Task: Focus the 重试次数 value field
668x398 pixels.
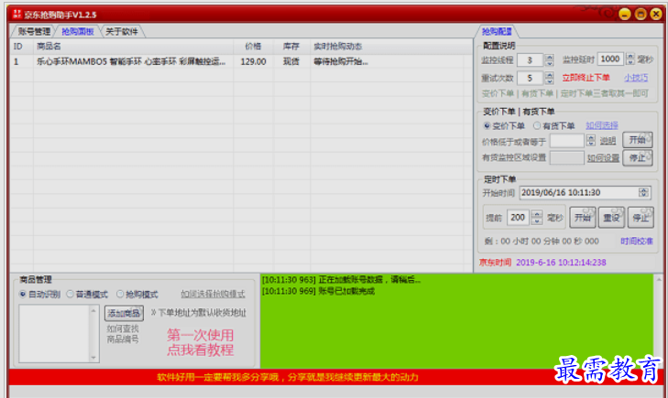Action: 530,78
